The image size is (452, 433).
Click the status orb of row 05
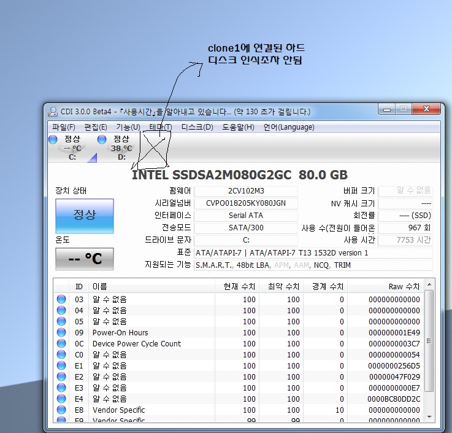click(x=61, y=321)
